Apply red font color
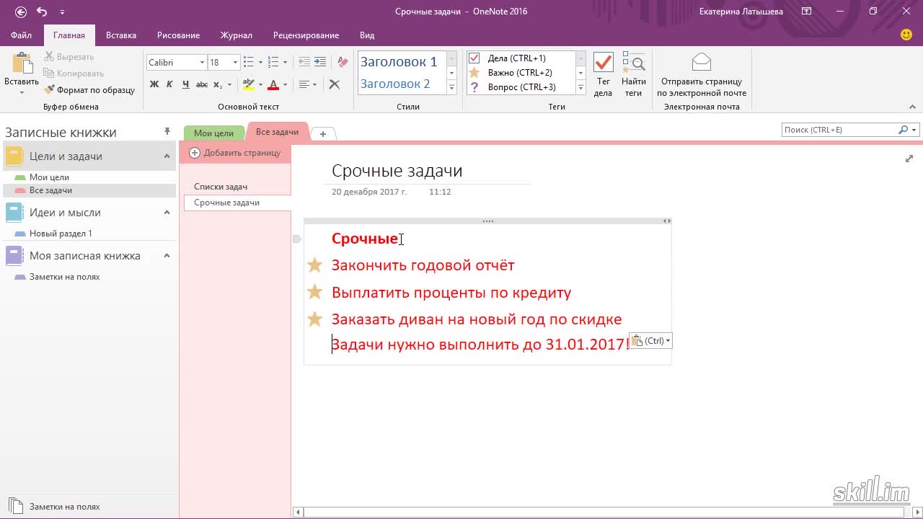Viewport: 923px width, 519px height. click(x=273, y=84)
